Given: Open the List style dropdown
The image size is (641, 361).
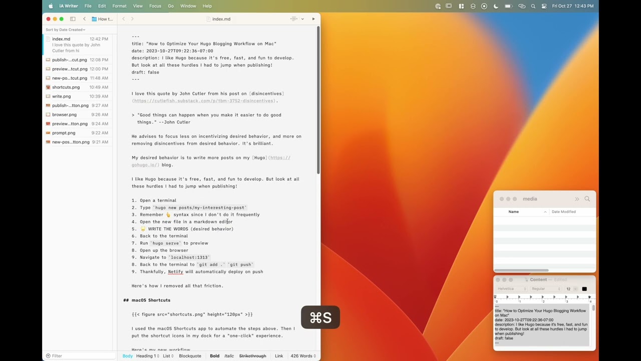Looking at the screenshot, I should tap(168, 356).
